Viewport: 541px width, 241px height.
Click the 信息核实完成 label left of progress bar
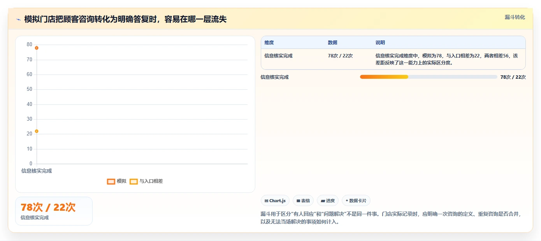coord(275,77)
